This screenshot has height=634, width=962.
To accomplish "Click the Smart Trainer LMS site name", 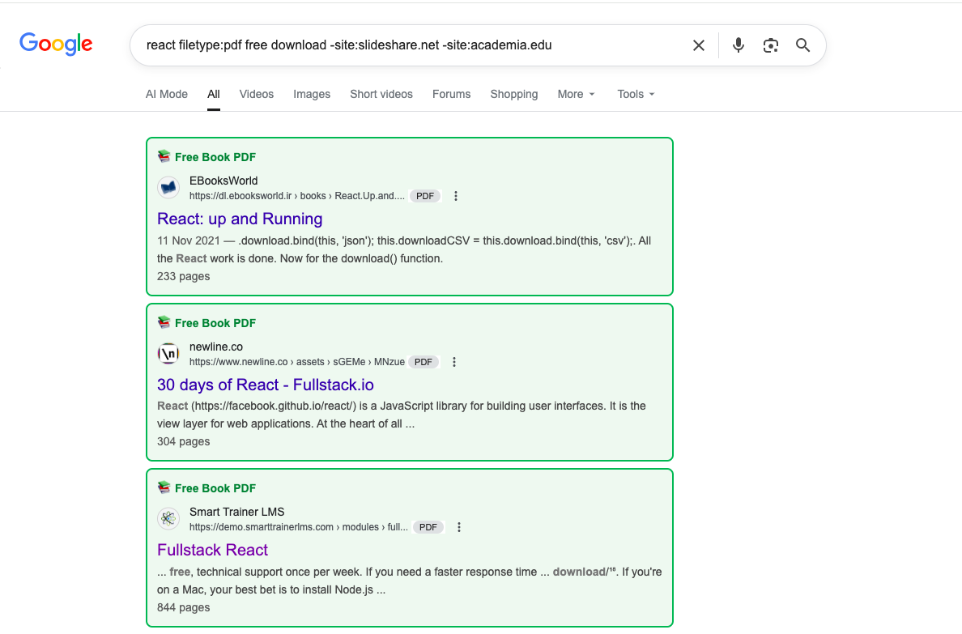I will 236,512.
